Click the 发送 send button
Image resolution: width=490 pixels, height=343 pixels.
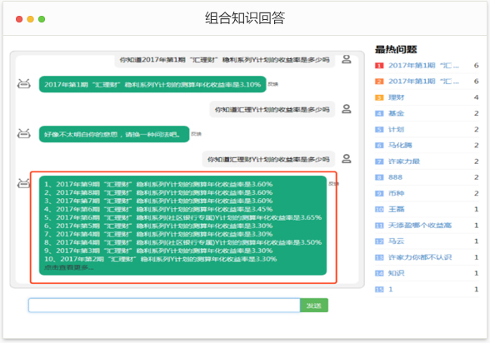314,306
